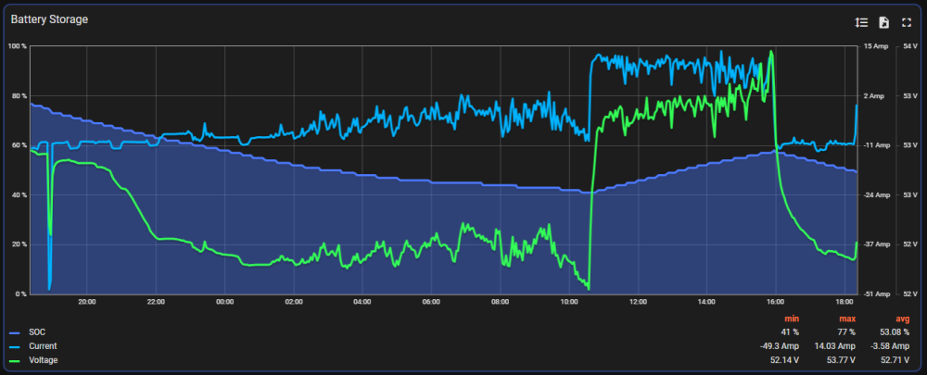Click the 02:00 time axis label

(293, 301)
